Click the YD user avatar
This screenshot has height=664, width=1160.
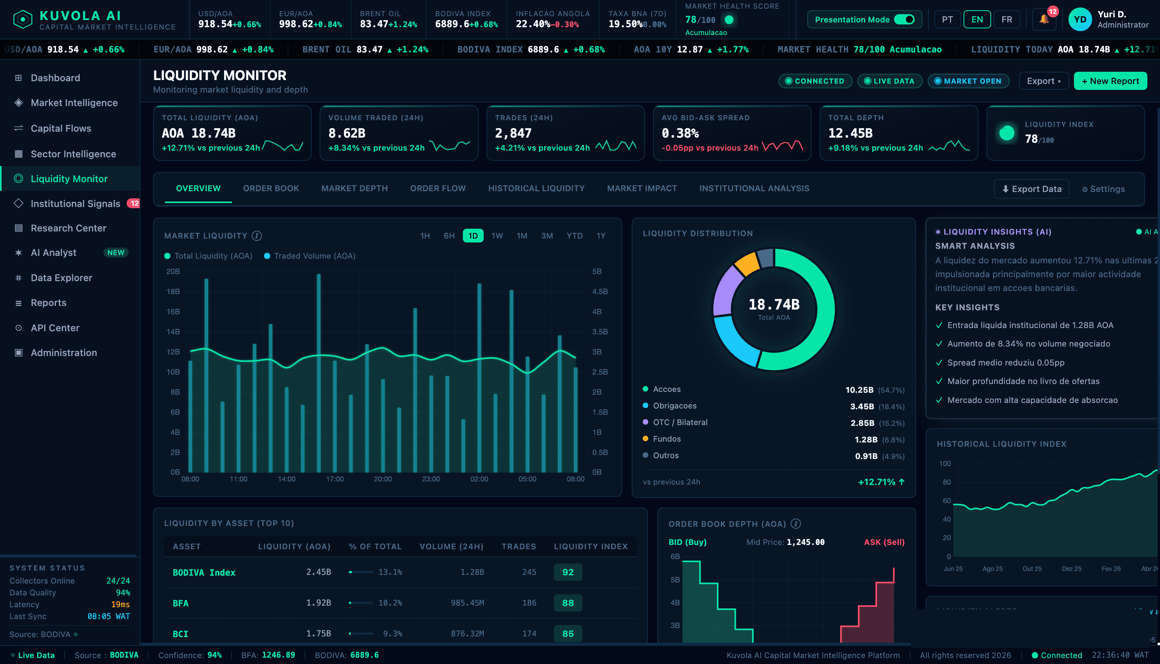click(x=1080, y=20)
